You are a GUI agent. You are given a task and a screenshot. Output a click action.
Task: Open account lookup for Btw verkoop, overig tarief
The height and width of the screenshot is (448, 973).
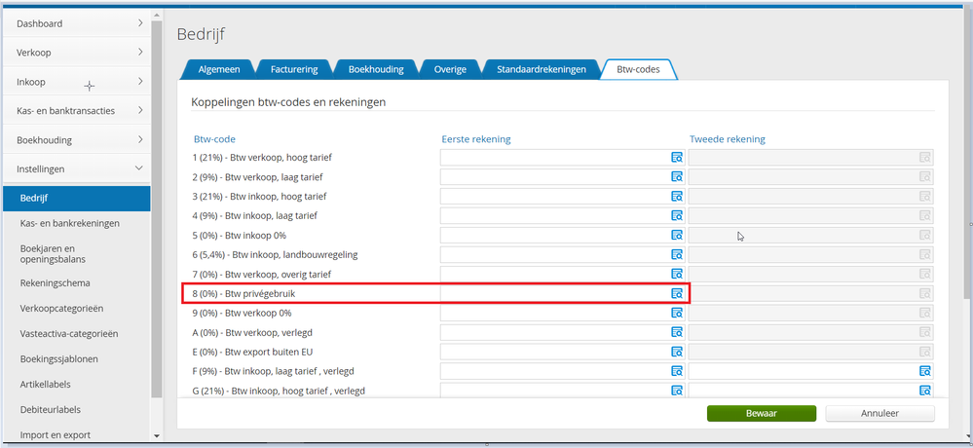[676, 274]
